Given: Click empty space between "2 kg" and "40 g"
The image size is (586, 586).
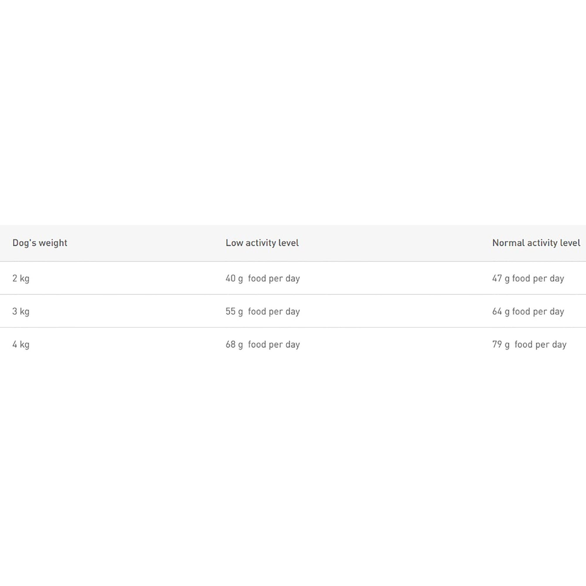Looking at the screenshot, I should pos(127,278).
